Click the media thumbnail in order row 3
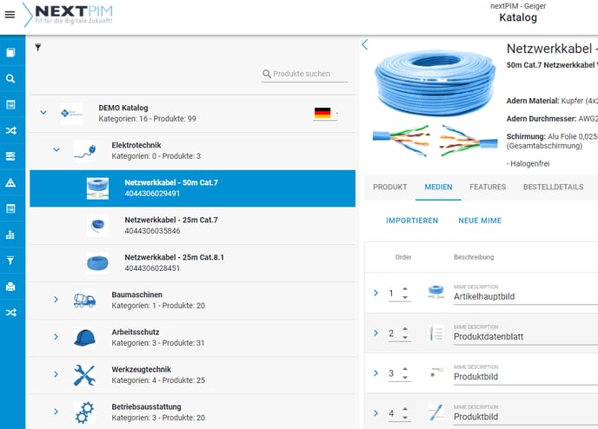This screenshot has height=429, width=598. click(x=436, y=373)
